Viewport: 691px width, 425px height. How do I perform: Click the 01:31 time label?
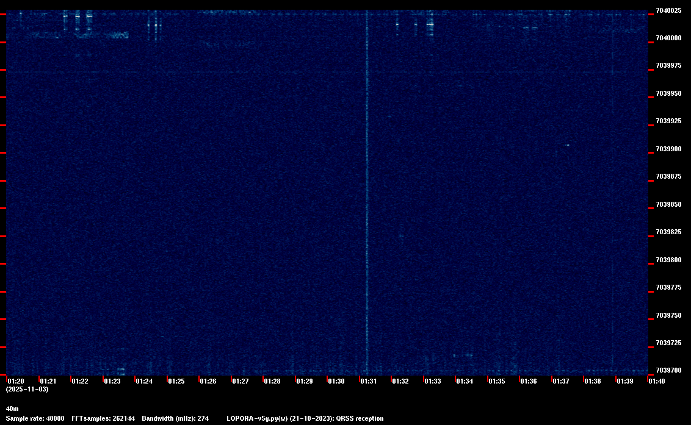(369, 381)
